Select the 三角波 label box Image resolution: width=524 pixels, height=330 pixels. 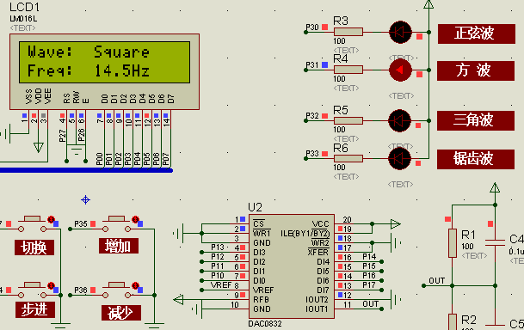tap(476, 120)
